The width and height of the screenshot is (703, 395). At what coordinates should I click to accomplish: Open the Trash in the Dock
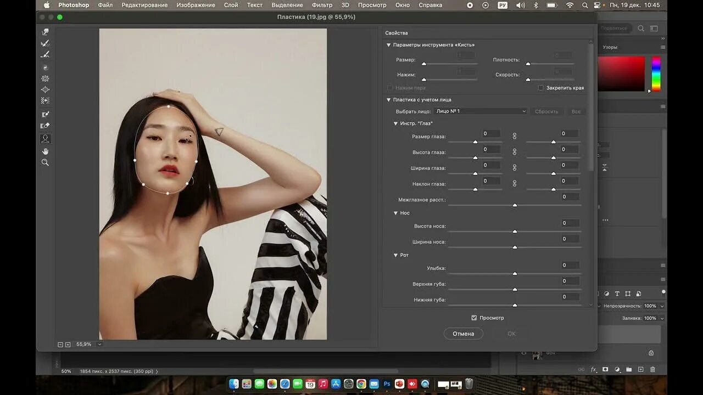point(469,383)
